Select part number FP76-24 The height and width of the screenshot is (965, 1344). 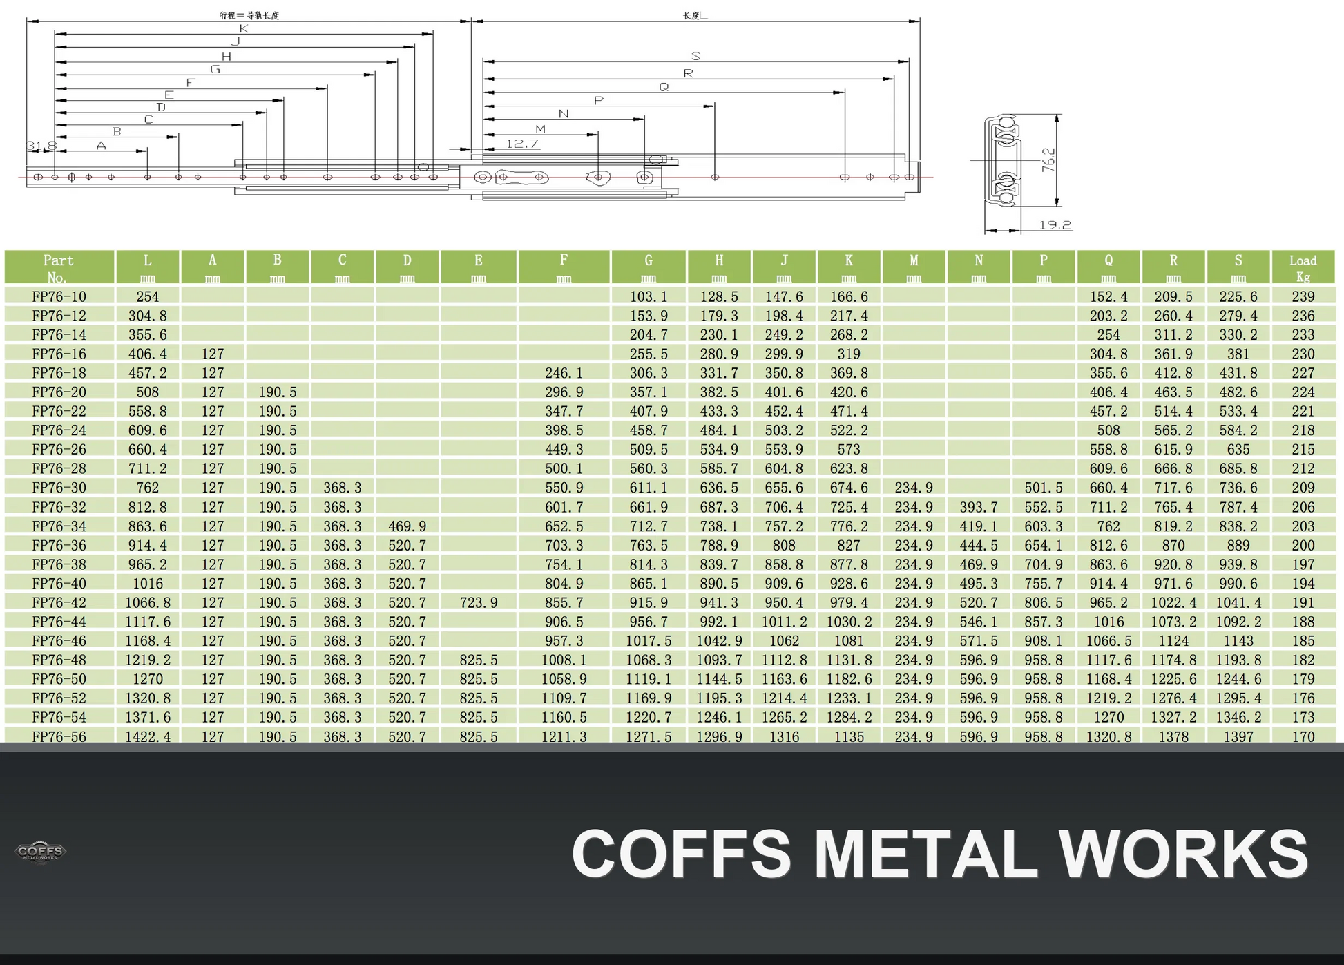coord(59,430)
